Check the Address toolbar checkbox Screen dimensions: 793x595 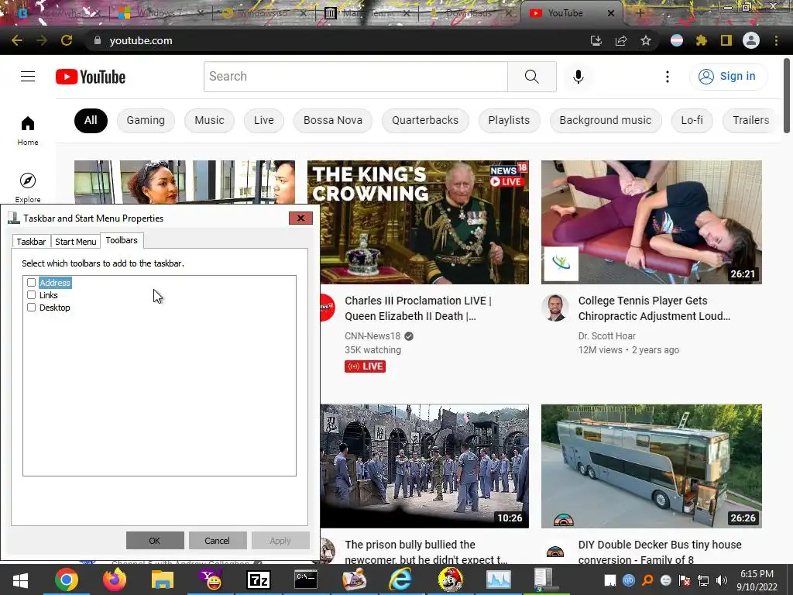31,282
